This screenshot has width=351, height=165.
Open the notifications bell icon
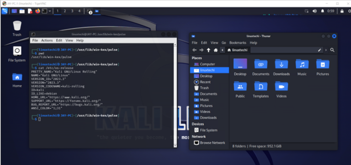pos(323,11)
